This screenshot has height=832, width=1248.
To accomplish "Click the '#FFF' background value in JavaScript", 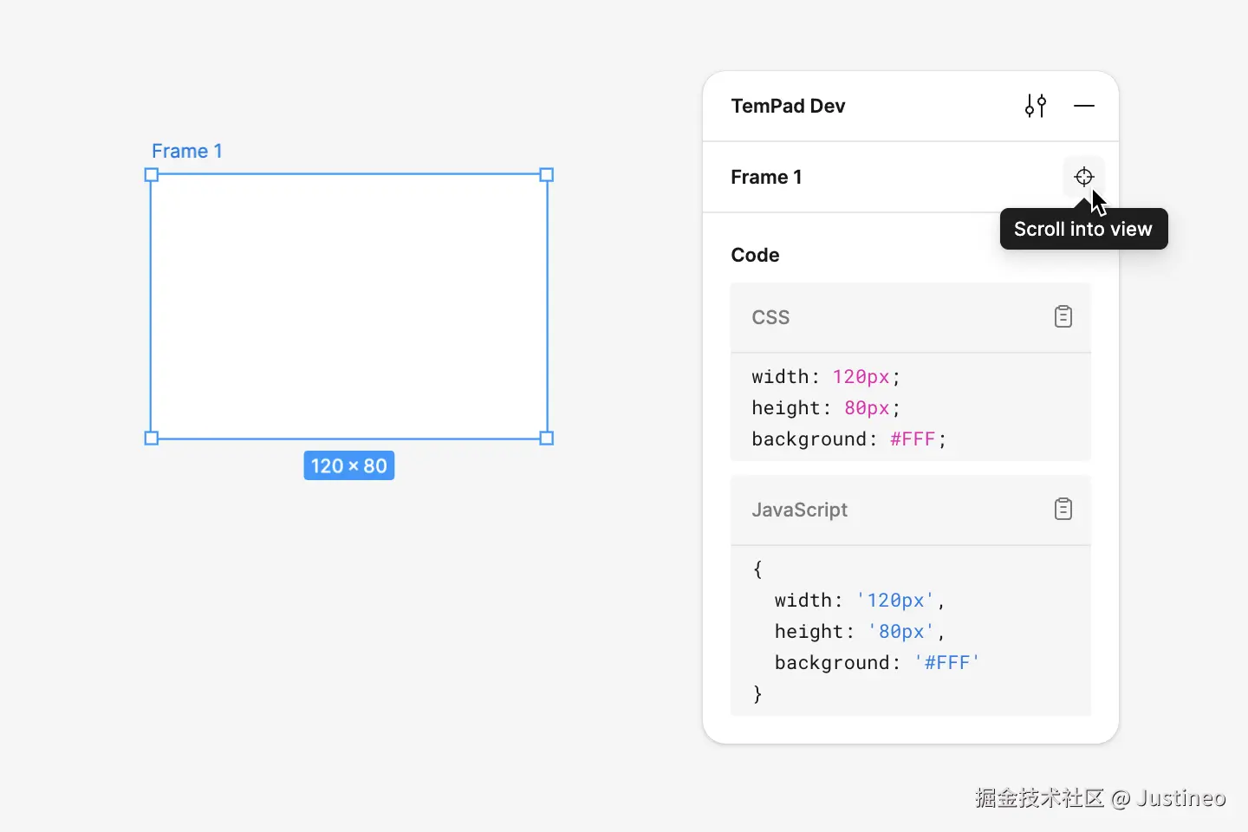I will (x=946, y=663).
